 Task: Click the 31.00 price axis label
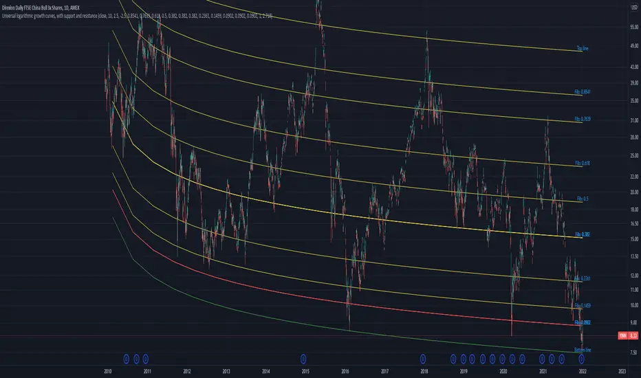pyautogui.click(x=634, y=120)
